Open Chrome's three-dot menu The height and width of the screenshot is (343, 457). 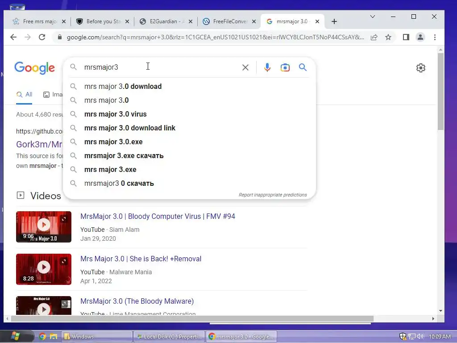[x=435, y=37]
